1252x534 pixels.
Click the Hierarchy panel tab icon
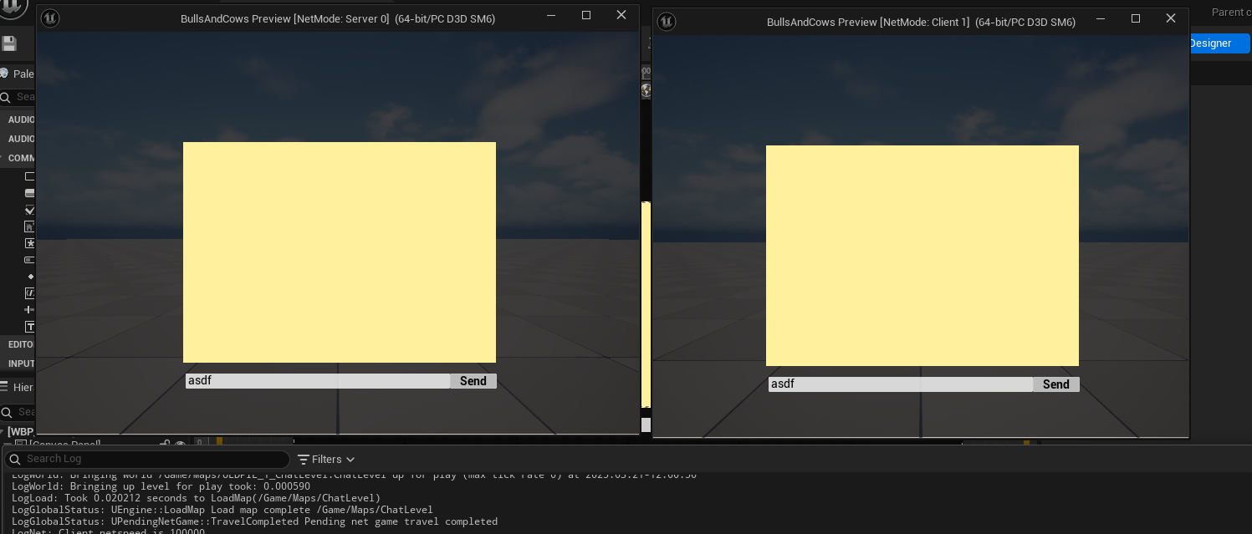pyautogui.click(x=4, y=387)
